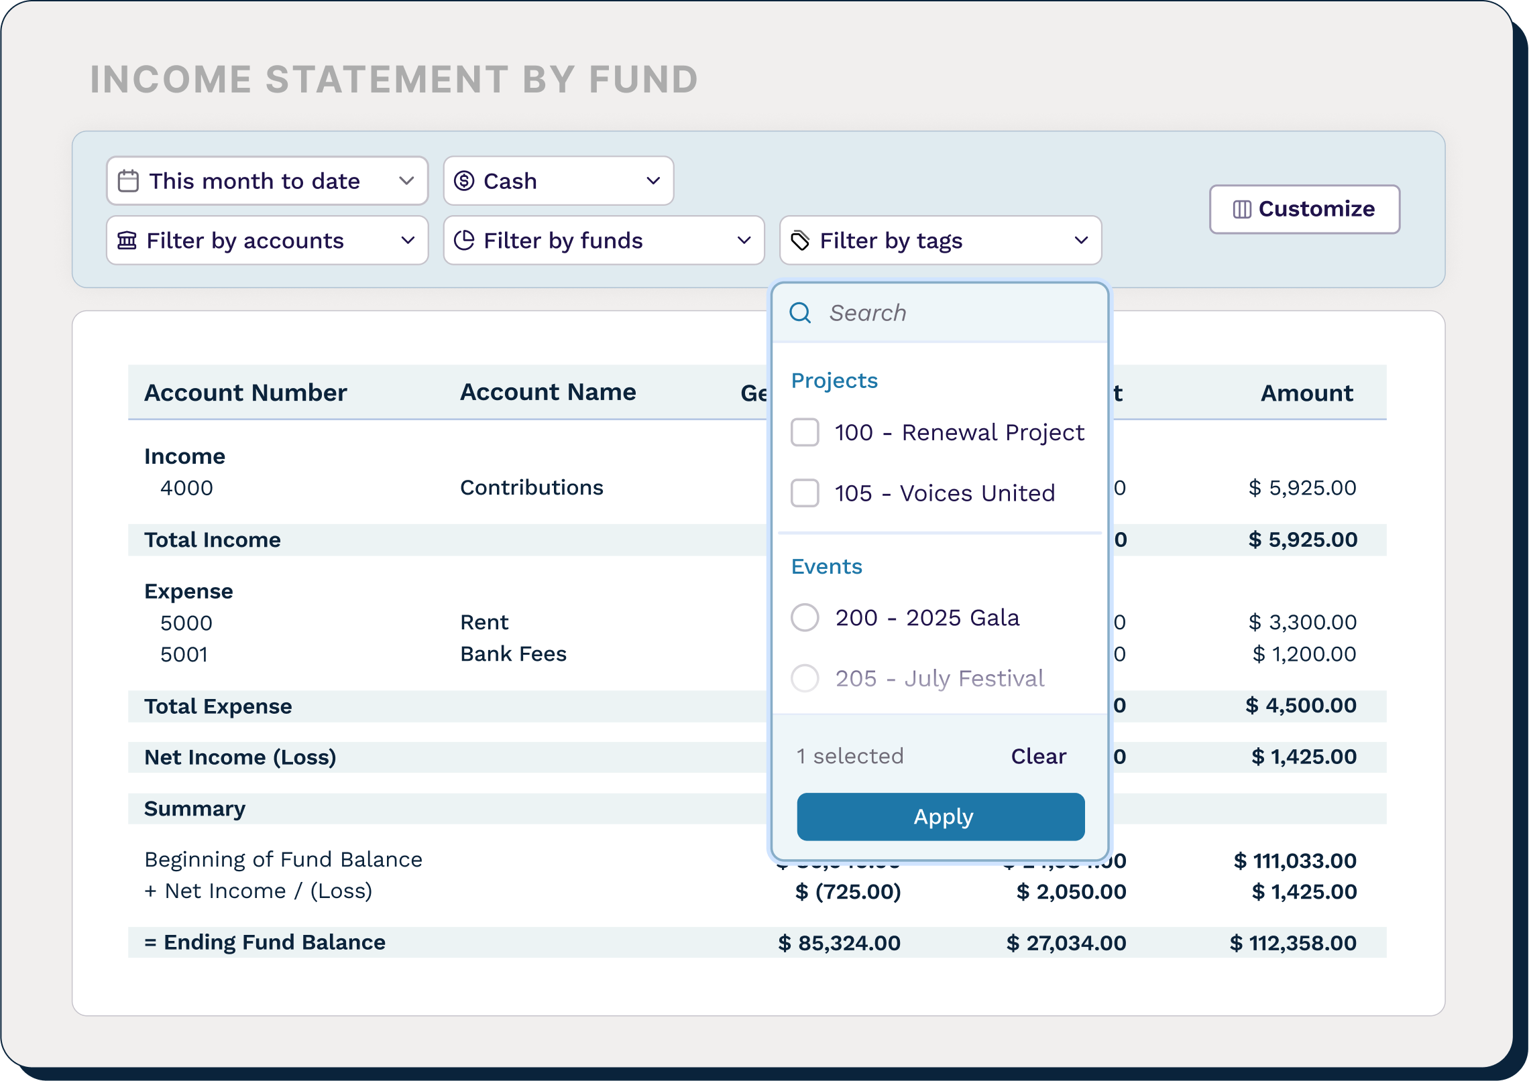Click the dollar coin icon beside Cash
This screenshot has height=1081, width=1529.
pyautogui.click(x=464, y=181)
